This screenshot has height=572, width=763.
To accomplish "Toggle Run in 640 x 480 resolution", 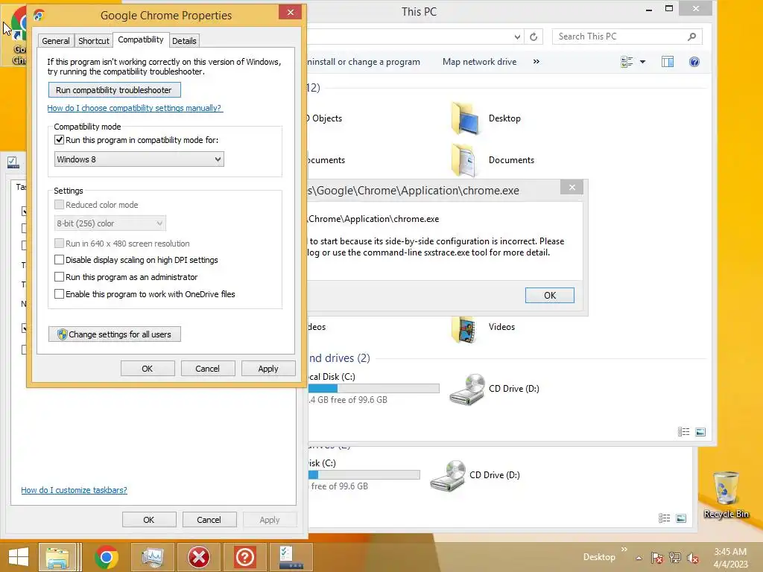I will pyautogui.click(x=59, y=244).
